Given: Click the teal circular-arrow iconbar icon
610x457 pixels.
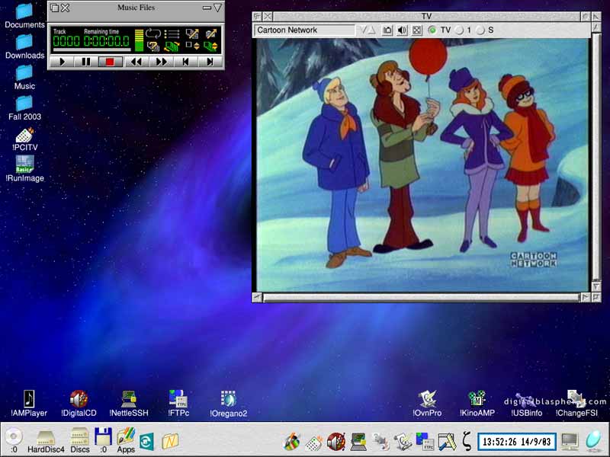Looking at the screenshot, I should [146, 442].
